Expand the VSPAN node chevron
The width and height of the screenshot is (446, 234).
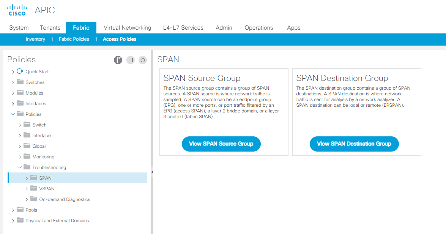pos(27,189)
